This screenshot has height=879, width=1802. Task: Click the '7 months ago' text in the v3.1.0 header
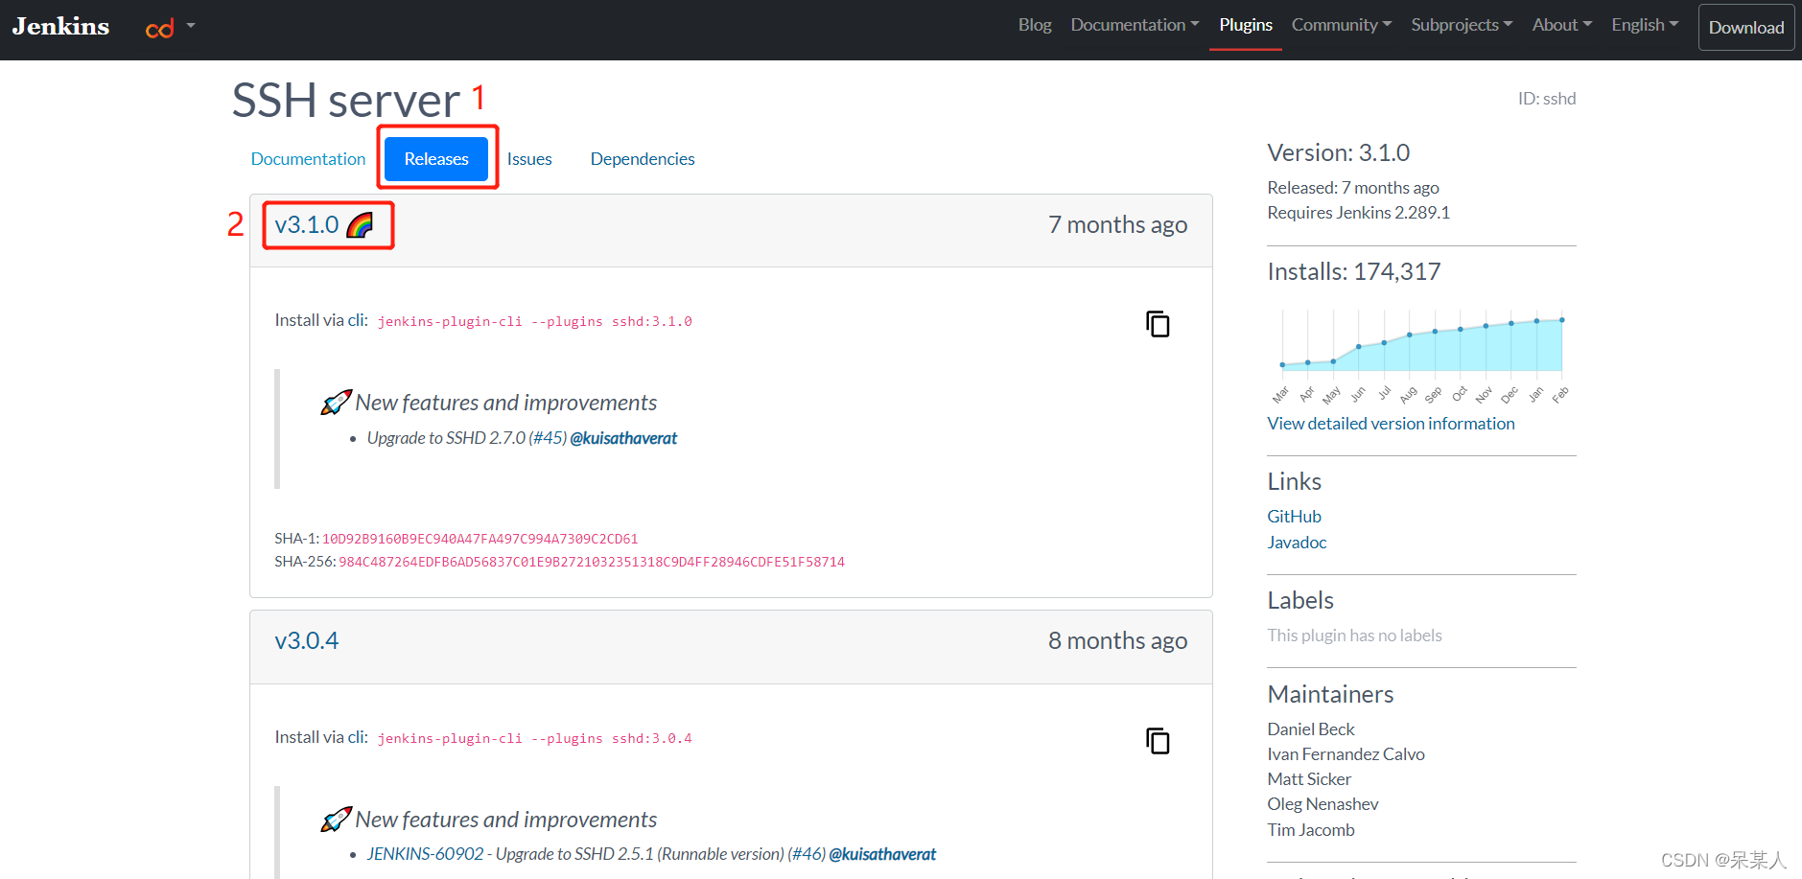(1117, 225)
